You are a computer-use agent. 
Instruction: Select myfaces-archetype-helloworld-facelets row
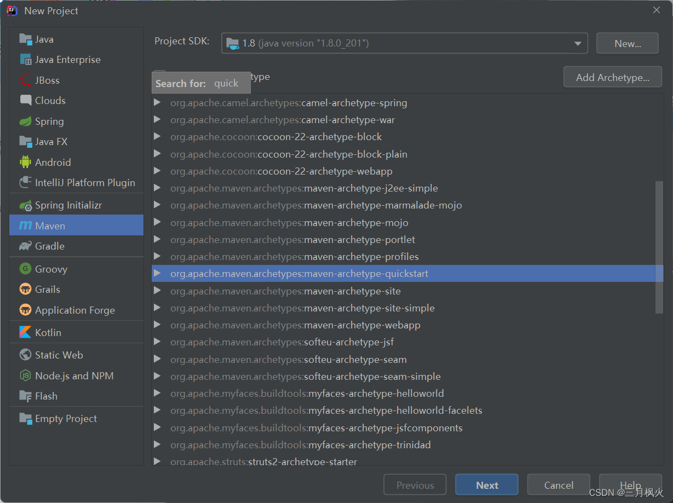(407, 410)
